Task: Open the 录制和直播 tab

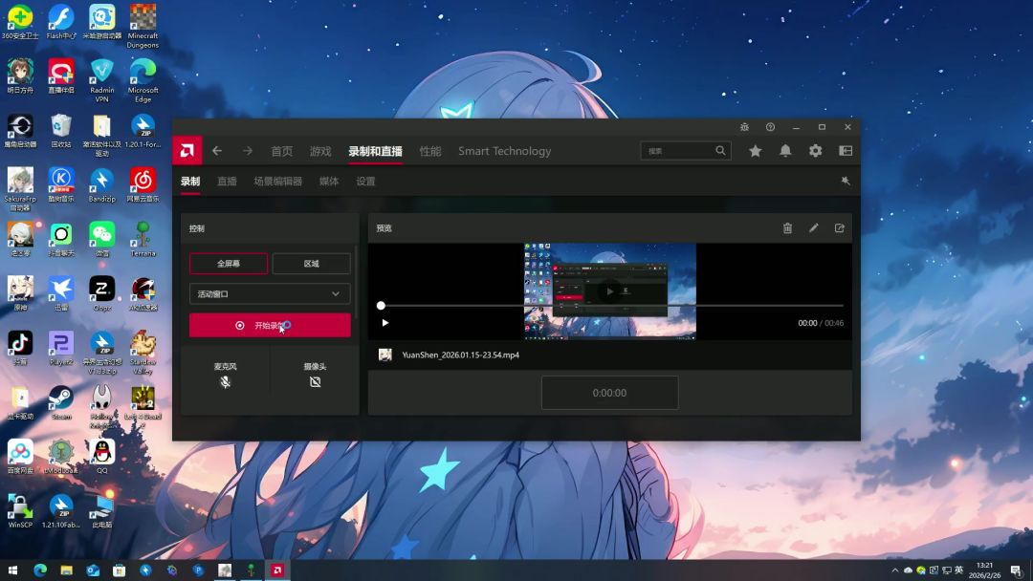Action: coord(375,151)
